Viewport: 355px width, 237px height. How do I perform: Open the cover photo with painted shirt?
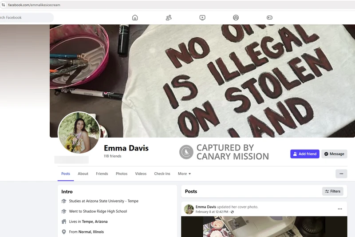pyautogui.click(x=202, y=81)
